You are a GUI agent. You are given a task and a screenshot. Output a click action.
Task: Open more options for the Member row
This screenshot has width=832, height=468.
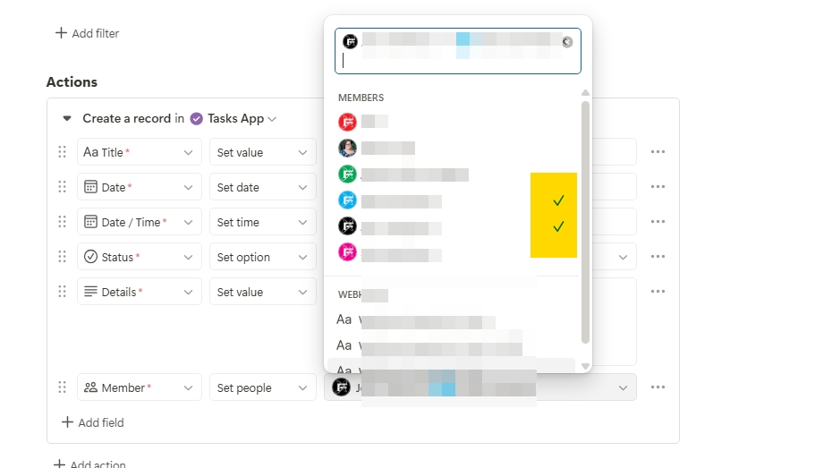pyautogui.click(x=658, y=387)
